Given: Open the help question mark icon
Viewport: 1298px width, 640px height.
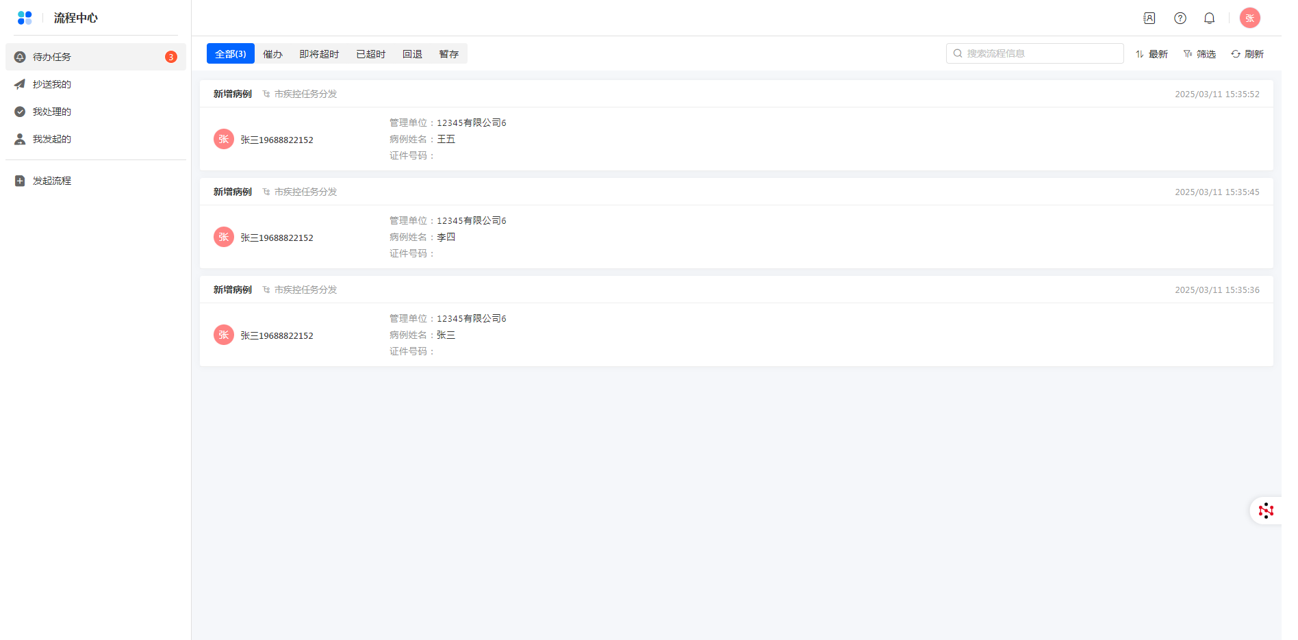Looking at the screenshot, I should point(1180,18).
